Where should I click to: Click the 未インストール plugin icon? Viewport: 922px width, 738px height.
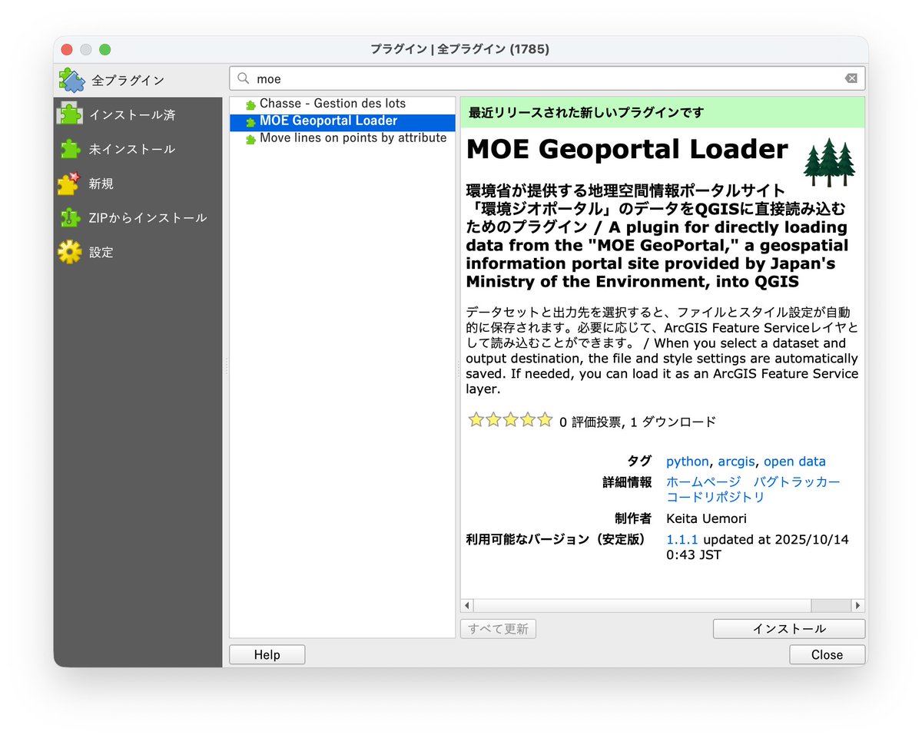(x=70, y=149)
